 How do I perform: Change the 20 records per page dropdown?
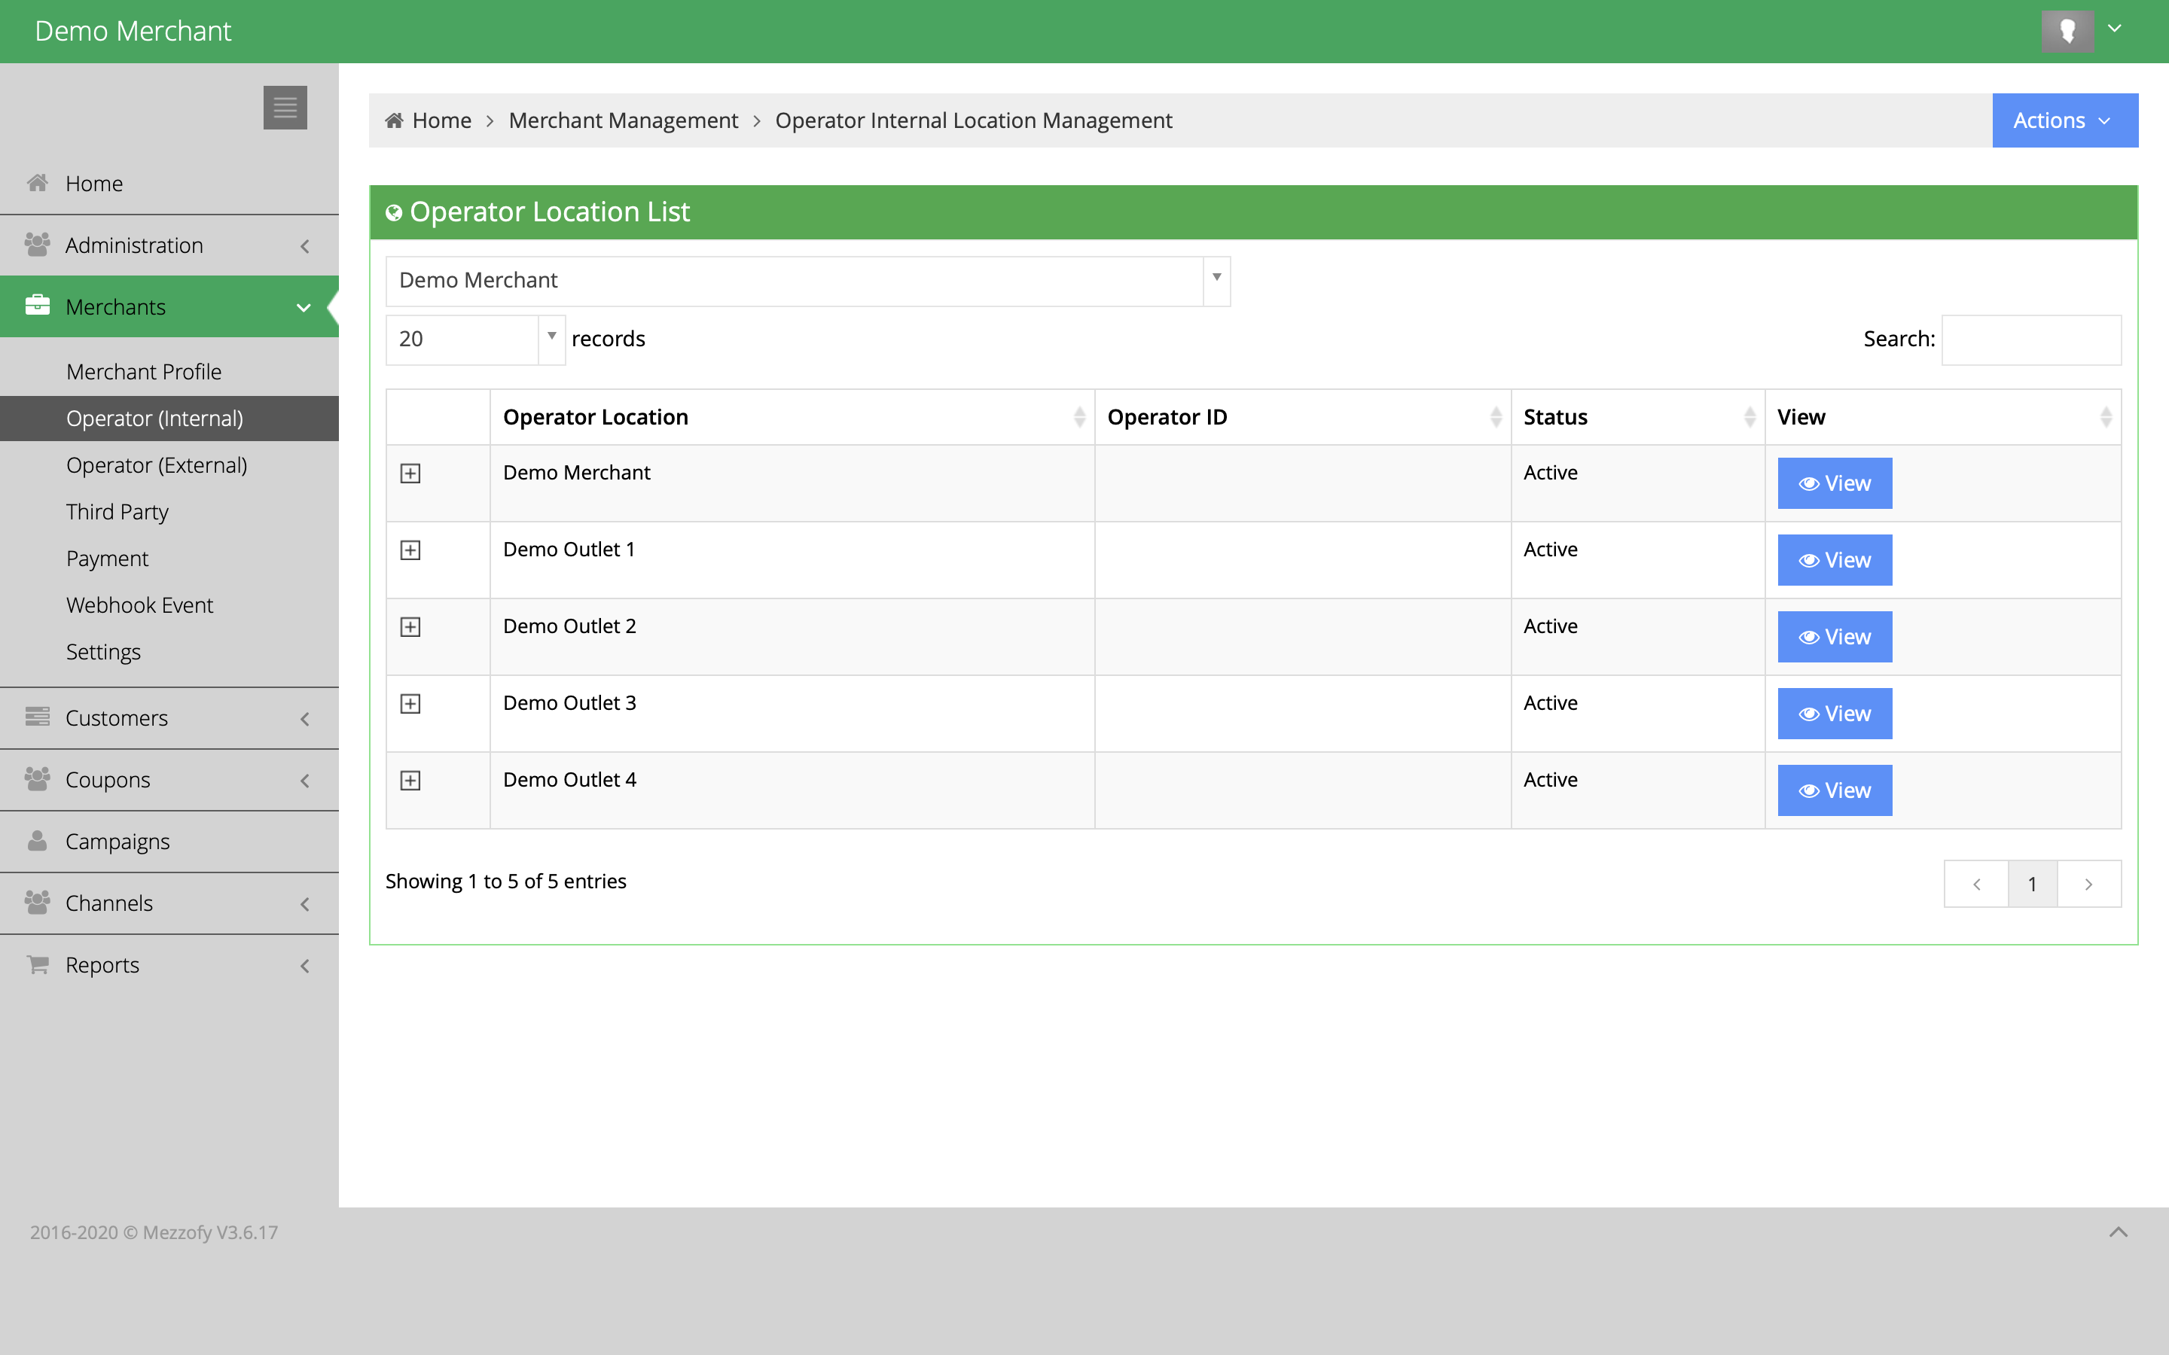pos(474,340)
